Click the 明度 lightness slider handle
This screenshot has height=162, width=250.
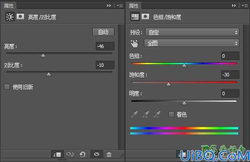tap(184, 103)
